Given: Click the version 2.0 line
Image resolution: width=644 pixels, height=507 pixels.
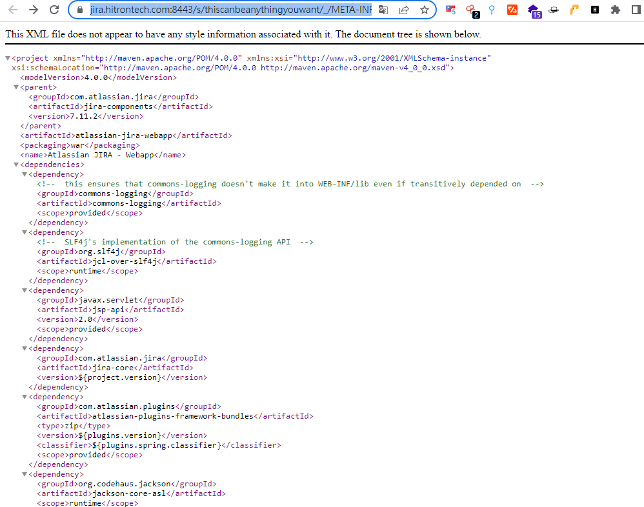Looking at the screenshot, I should 88,319.
